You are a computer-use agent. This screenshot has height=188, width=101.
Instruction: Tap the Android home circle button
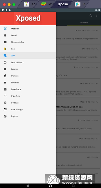50,186
